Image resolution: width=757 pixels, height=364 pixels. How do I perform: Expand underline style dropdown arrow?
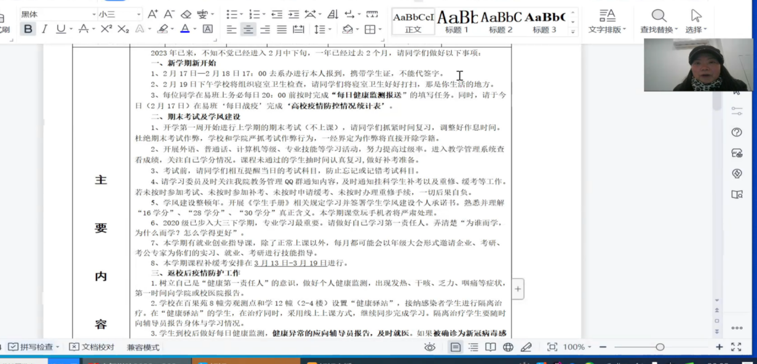(x=71, y=29)
